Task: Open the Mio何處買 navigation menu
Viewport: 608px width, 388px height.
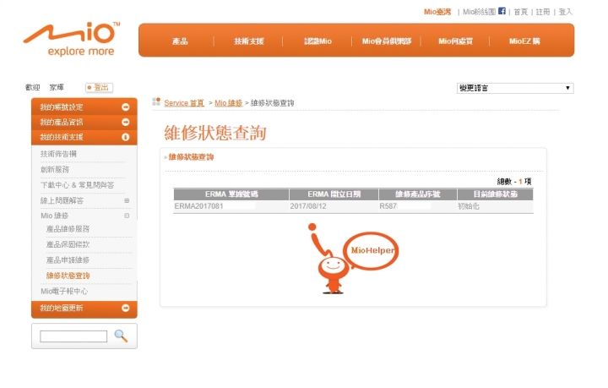Action: (x=456, y=41)
